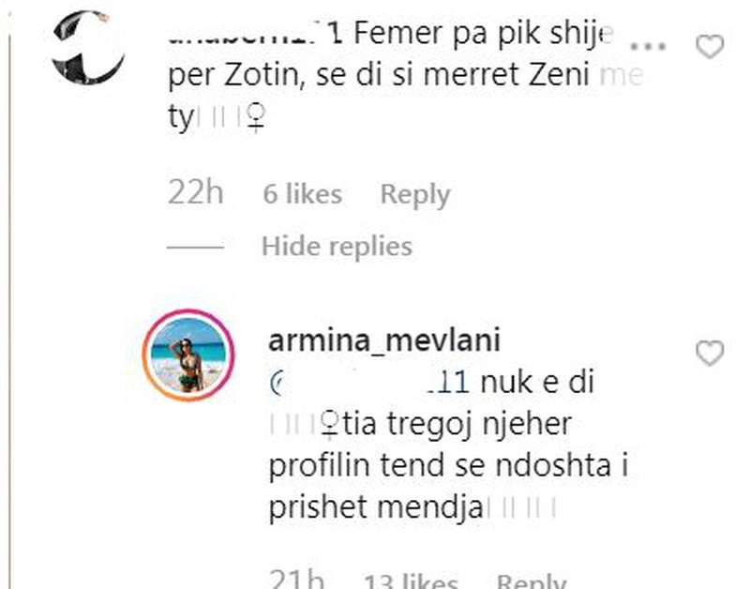Open the armina_mevlani username link

pos(384,340)
